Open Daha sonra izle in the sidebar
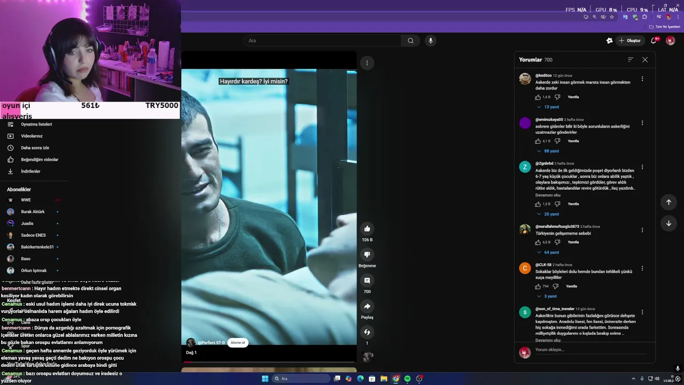Viewport: 684px width, 385px height. pyautogui.click(x=34, y=148)
